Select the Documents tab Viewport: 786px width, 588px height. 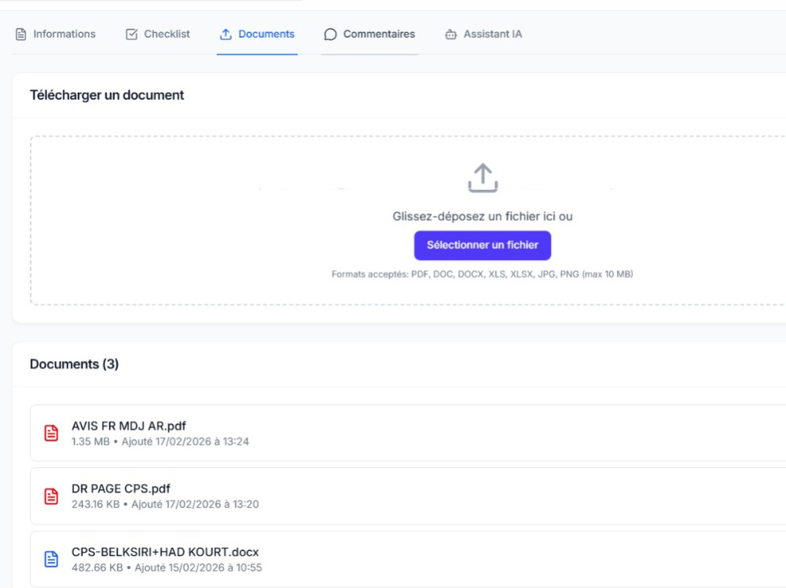[x=257, y=34]
